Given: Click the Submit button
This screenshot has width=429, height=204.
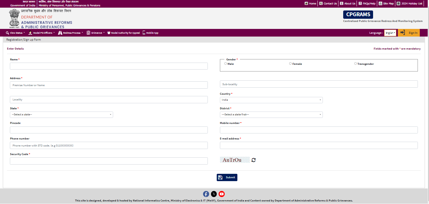Looking at the screenshot, I should 227,177.
